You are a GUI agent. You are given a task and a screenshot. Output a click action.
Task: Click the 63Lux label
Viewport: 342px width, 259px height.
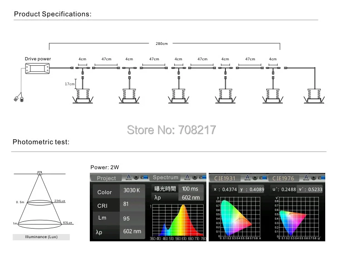pos(68,223)
